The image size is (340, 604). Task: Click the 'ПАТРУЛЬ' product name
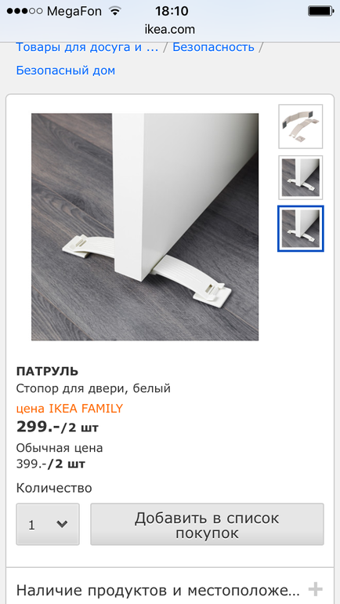(x=47, y=371)
